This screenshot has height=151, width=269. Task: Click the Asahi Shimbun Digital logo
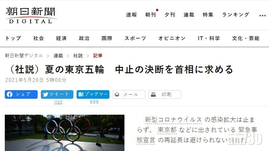31,16
